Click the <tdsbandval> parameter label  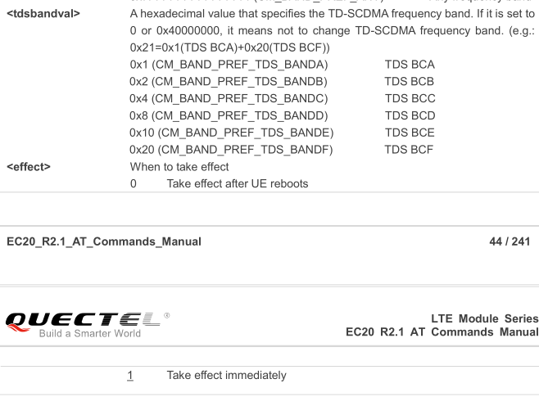43,14
